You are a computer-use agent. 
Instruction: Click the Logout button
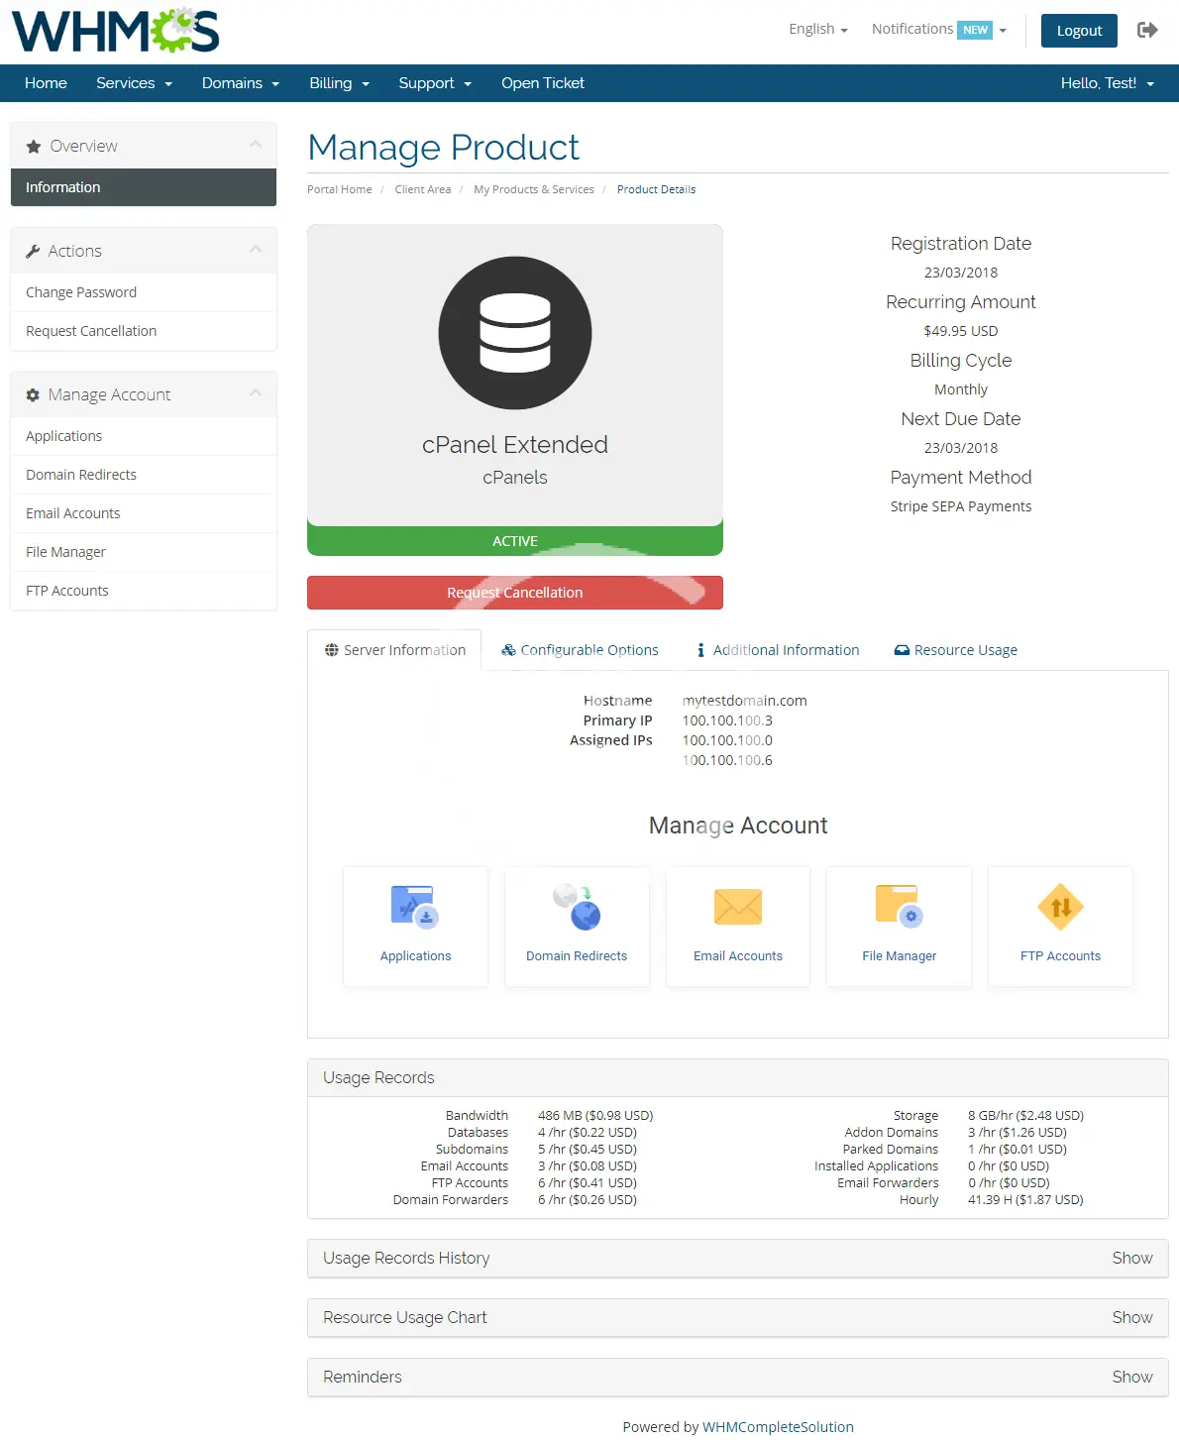point(1079,31)
